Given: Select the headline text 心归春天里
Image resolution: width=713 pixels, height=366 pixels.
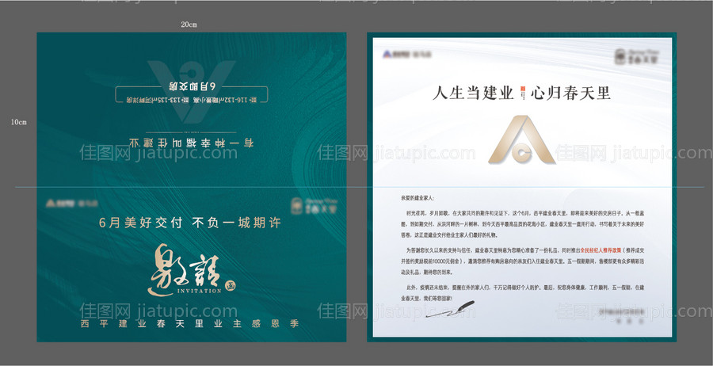Looking at the screenshot, I should click(570, 93).
